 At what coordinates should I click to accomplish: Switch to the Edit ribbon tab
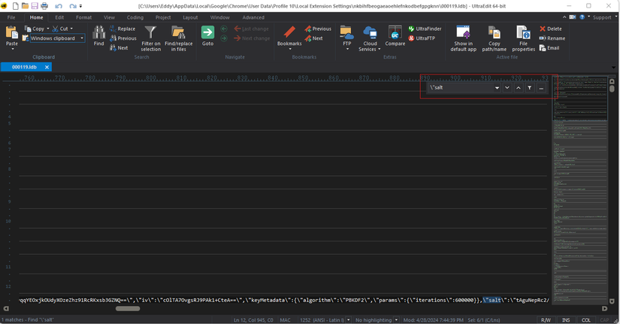point(59,17)
